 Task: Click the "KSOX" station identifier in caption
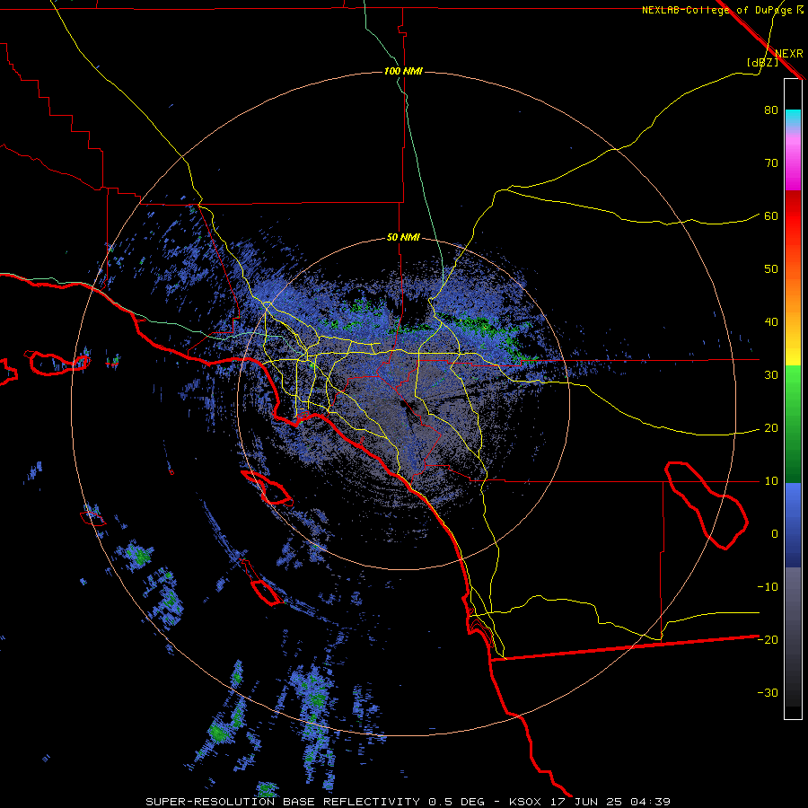(x=525, y=802)
